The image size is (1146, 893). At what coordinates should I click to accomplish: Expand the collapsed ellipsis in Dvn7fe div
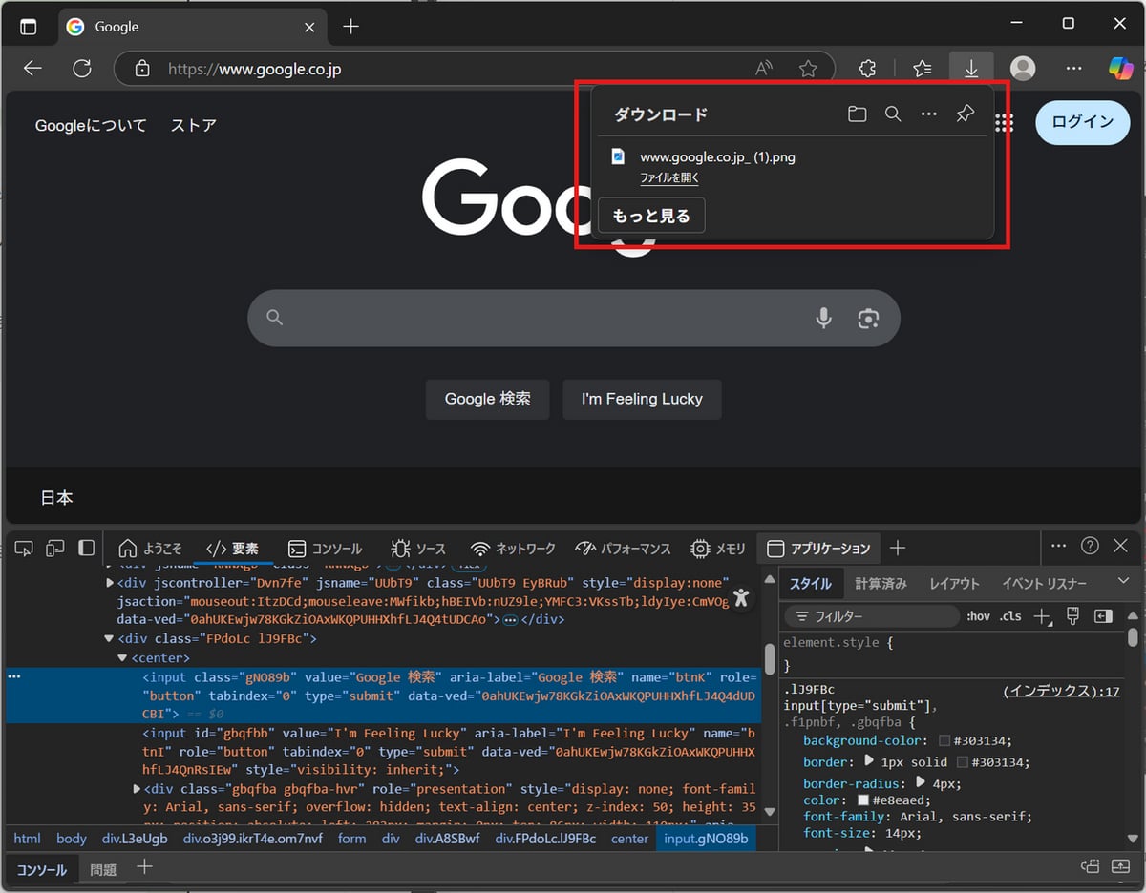tap(510, 620)
